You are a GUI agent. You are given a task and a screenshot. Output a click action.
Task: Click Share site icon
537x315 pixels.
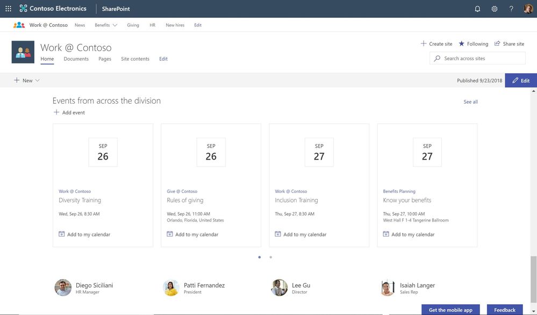tap(497, 44)
